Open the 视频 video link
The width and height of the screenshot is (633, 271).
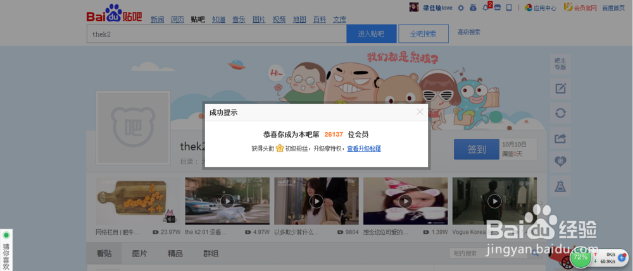(279, 20)
